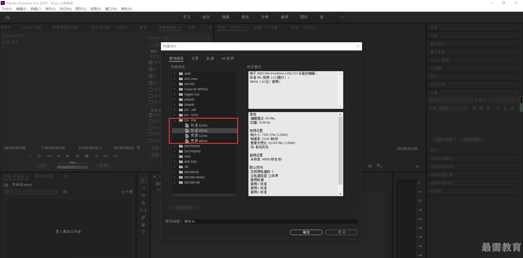This screenshot has width=523, height=258.
Task: Select the Selection tool arrow
Action: click(143, 181)
